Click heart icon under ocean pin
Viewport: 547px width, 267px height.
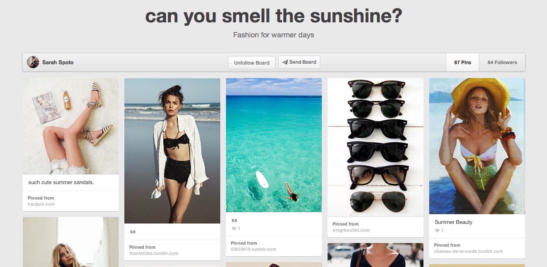click(234, 228)
